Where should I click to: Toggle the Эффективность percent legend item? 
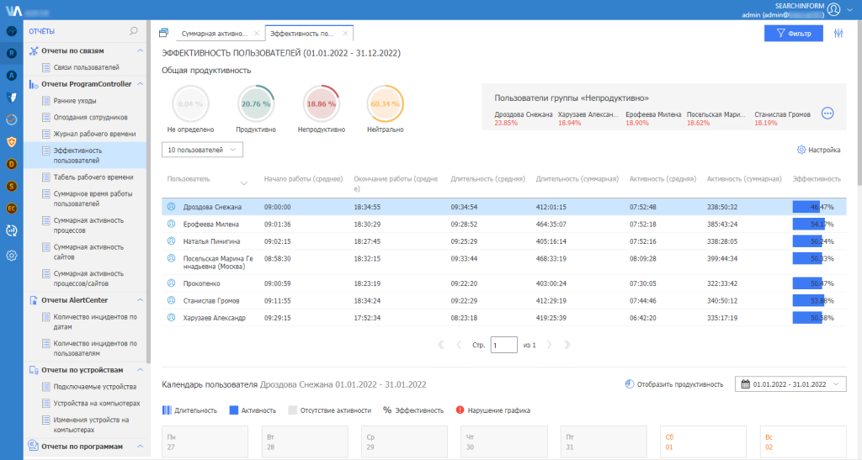(x=412, y=410)
